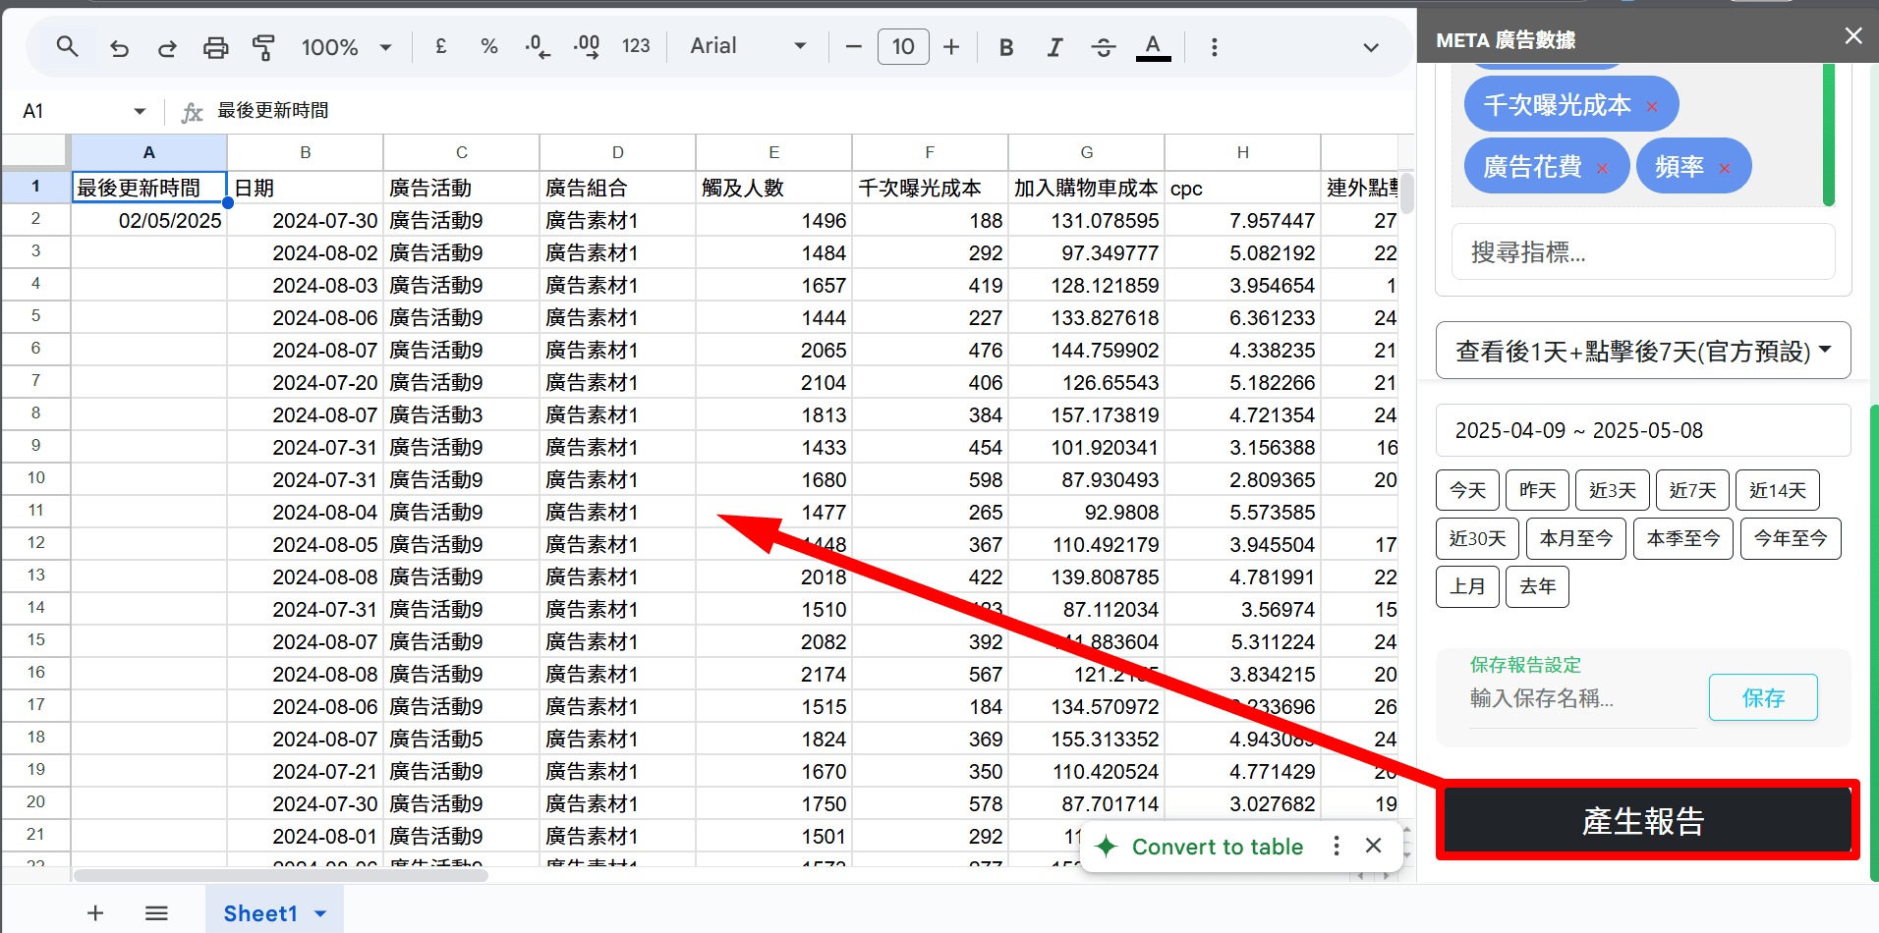Screen dimensions: 1879x933
Task: Open the Arial font family dropdown
Action: (748, 46)
